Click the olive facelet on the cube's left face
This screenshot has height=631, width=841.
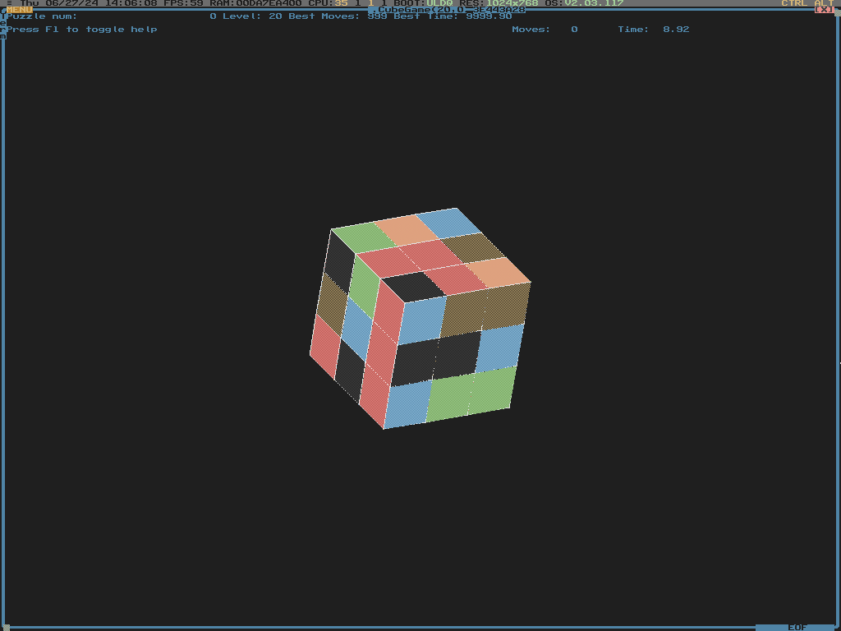tap(333, 304)
